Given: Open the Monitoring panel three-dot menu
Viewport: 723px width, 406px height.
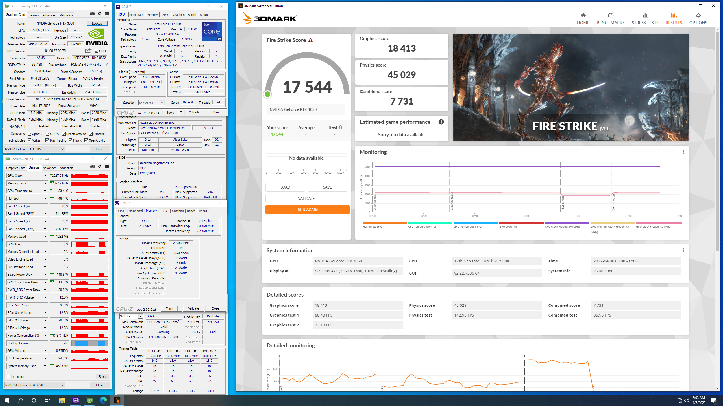Looking at the screenshot, I should click(683, 152).
